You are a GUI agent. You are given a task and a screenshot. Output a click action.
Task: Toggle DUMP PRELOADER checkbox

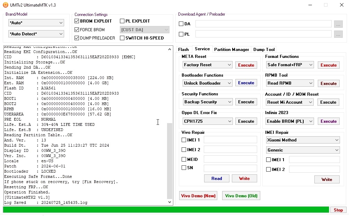[x=77, y=38]
